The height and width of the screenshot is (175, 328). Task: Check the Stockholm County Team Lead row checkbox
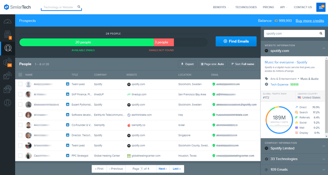click(20, 145)
